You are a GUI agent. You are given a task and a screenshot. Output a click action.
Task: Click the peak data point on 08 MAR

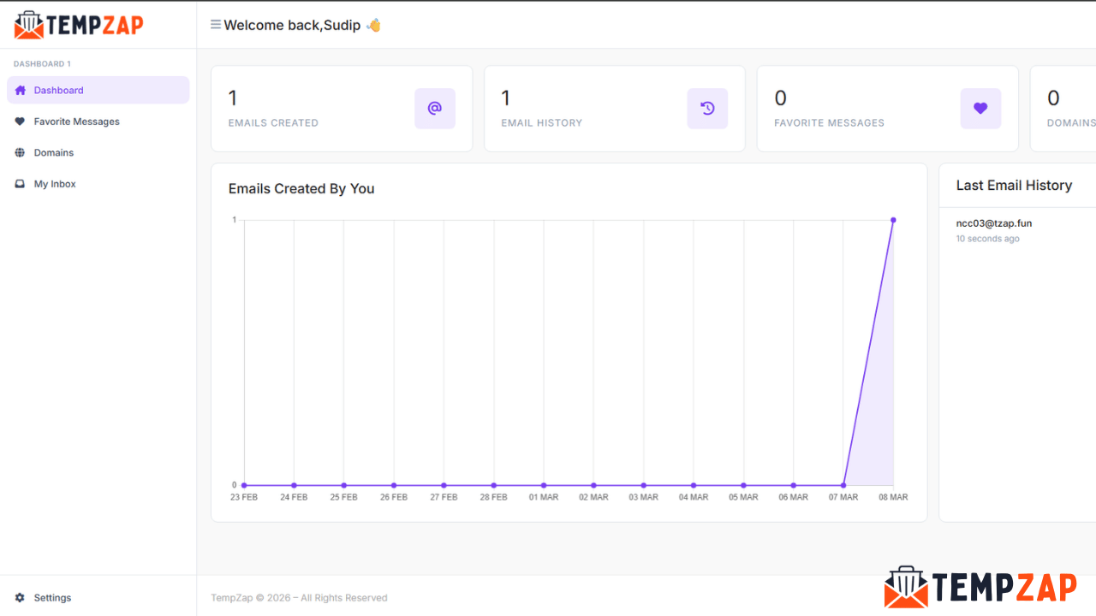coord(893,219)
